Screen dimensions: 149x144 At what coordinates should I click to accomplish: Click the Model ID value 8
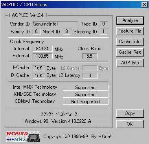[x=67, y=31]
